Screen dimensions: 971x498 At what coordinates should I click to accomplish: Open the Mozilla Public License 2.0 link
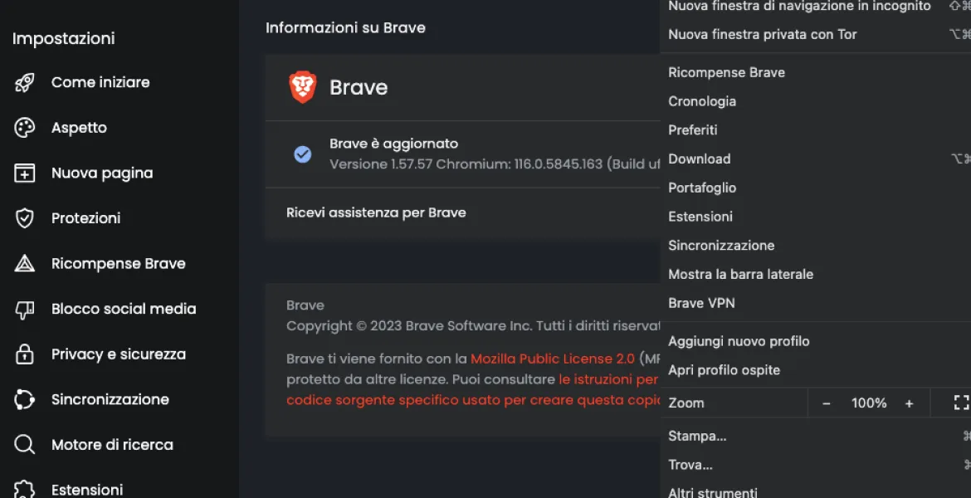[553, 359]
